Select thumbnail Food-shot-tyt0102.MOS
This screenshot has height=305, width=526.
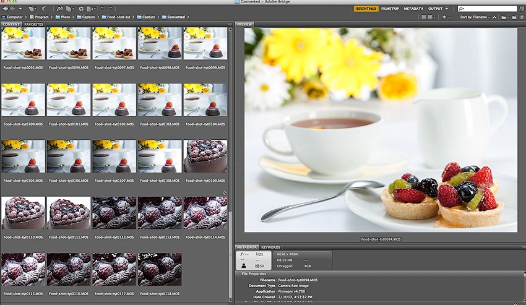point(114,100)
